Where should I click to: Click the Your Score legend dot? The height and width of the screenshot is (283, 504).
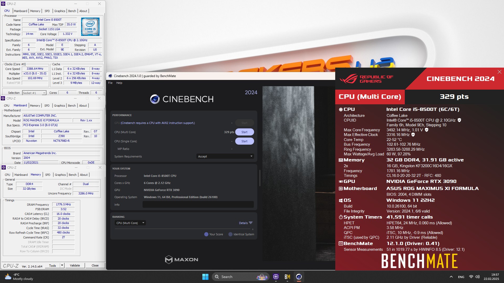(x=206, y=234)
